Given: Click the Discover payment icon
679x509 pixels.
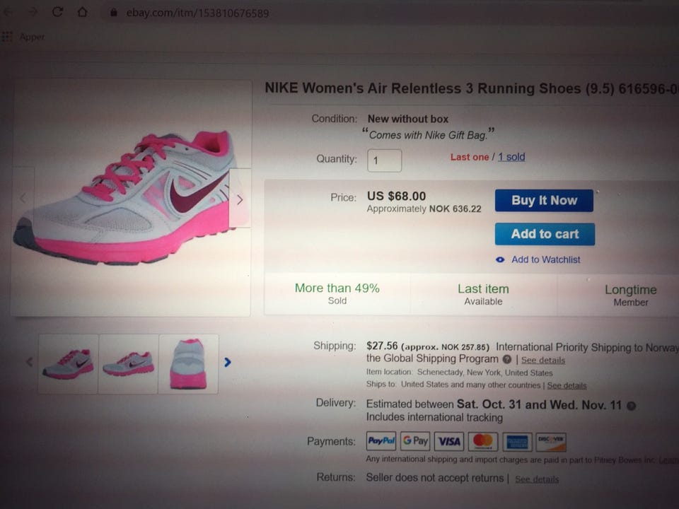Looking at the screenshot, I should tap(551, 442).
